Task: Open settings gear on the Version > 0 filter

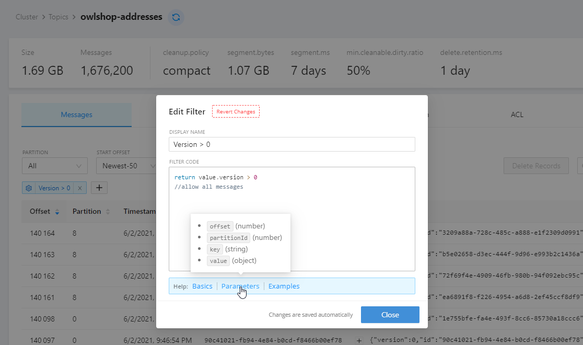Action: point(29,188)
